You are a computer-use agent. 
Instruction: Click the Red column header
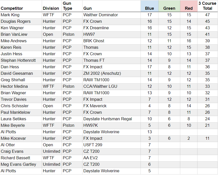(x=189, y=6)
